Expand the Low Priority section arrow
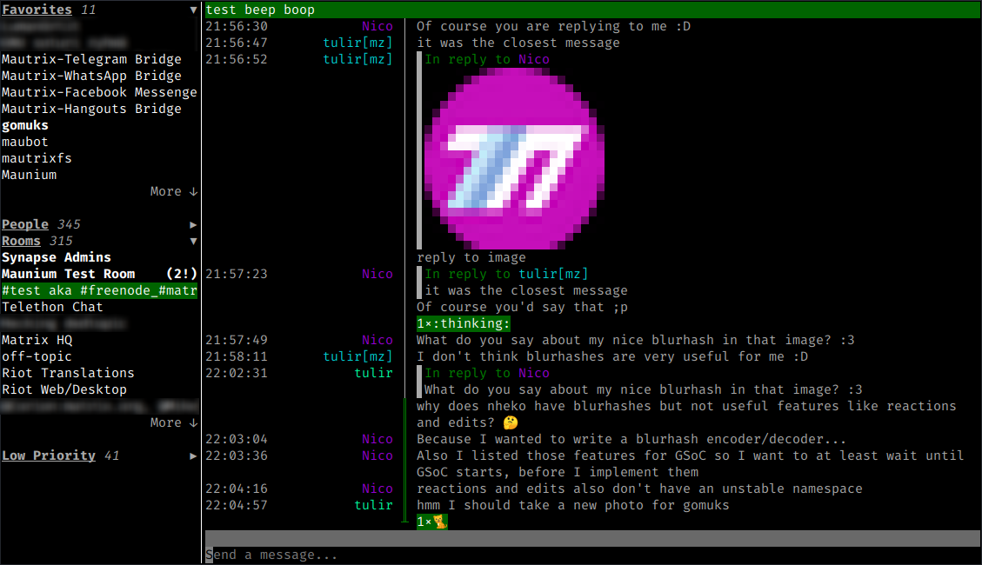982x565 pixels. (193, 456)
